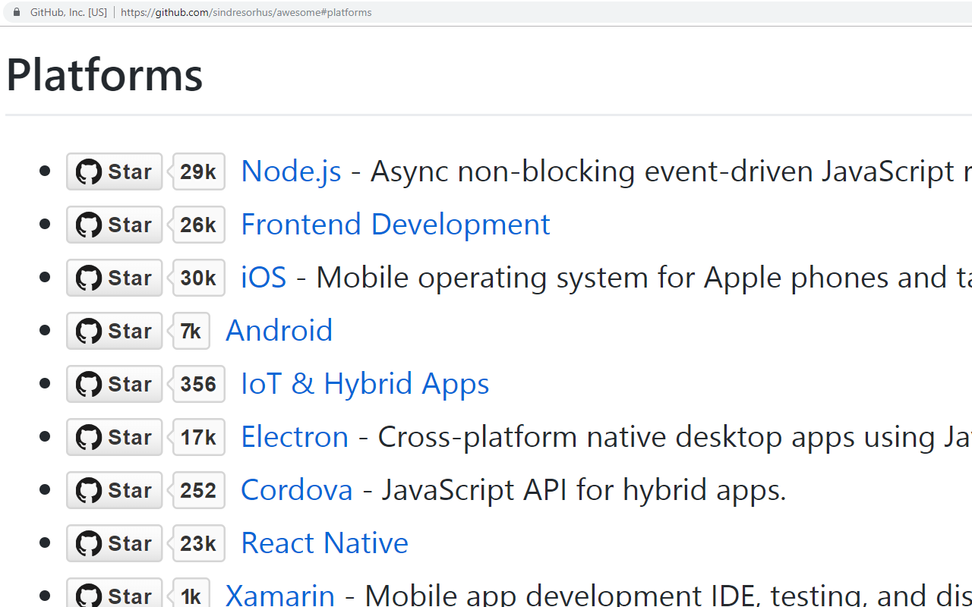Screen dimensions: 972x607
Task: Open the Node.js link
Action: click(291, 171)
